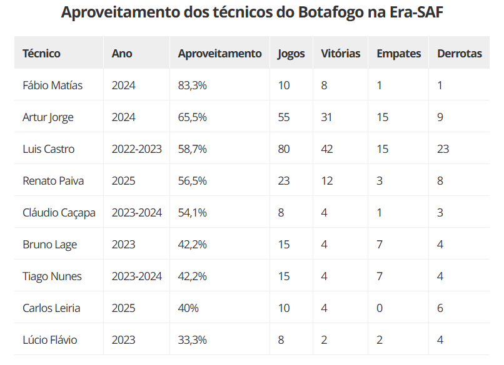The width and height of the screenshot is (504, 365).
Task: Select the Fábio Matías name cell
Action: [53, 85]
